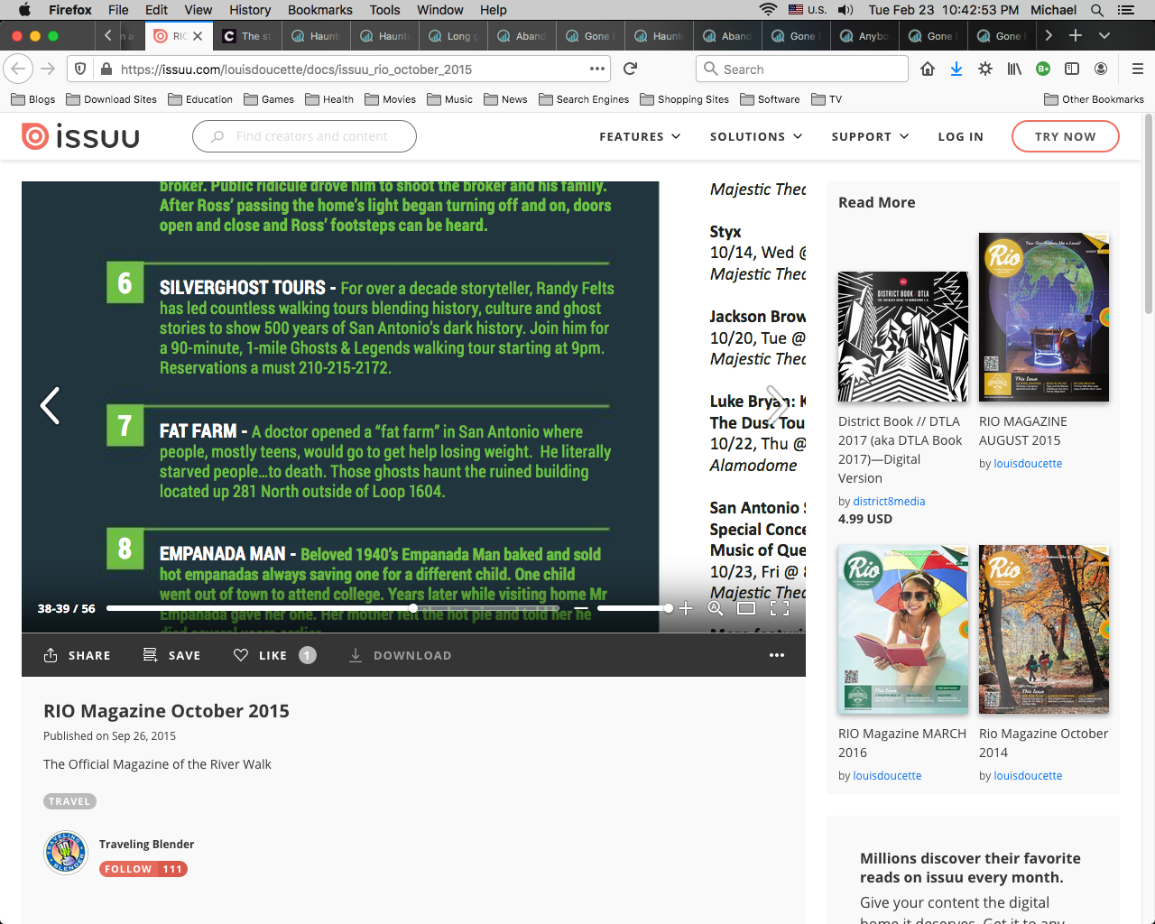
Task: Expand the Features menu
Action: pos(640,136)
